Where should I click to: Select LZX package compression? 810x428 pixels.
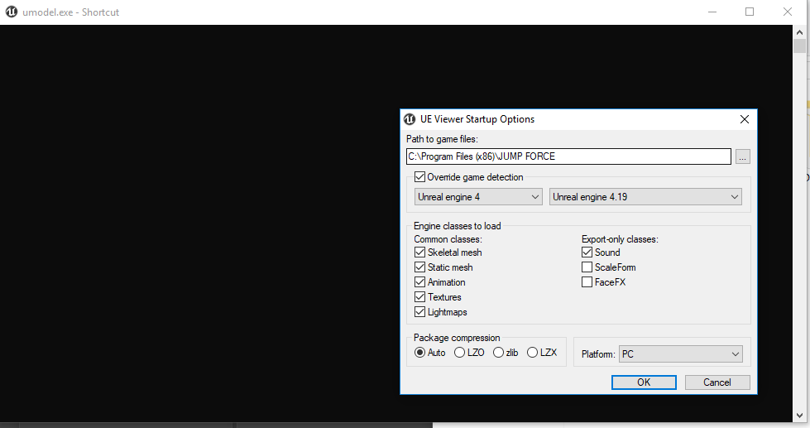point(532,353)
